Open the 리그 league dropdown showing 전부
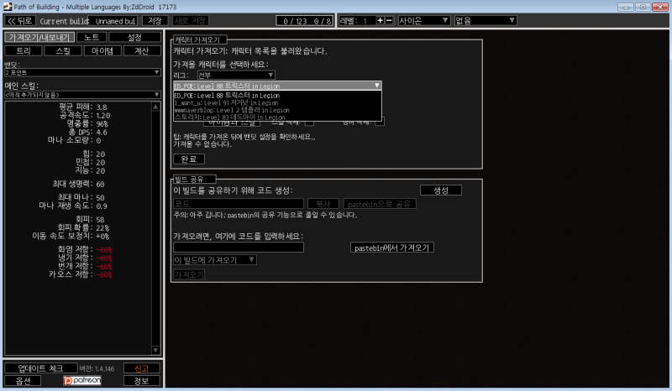Image resolution: width=672 pixels, height=391 pixels. (x=236, y=75)
